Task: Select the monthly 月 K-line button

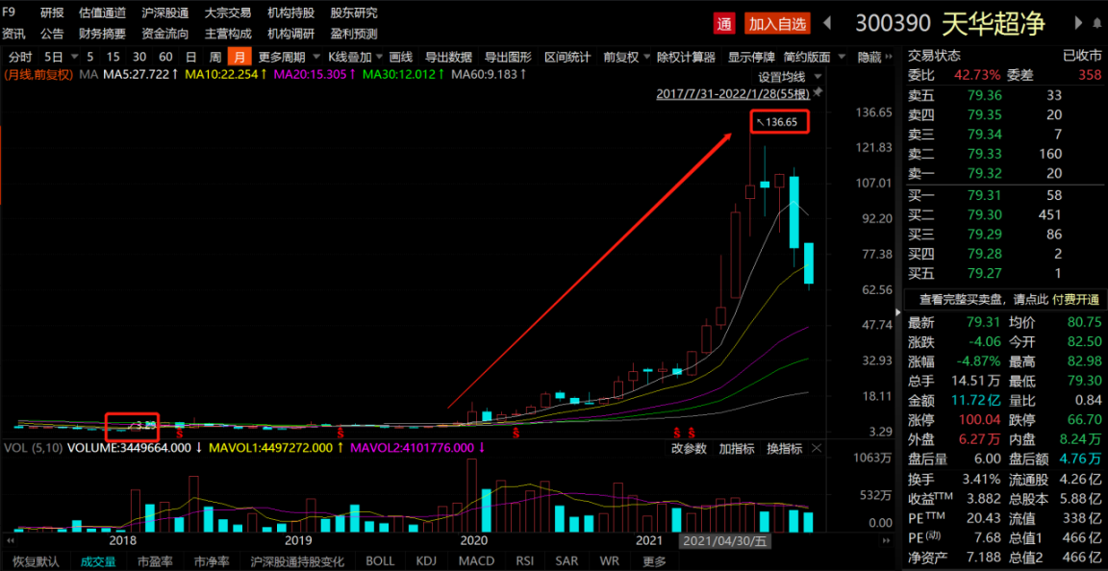Action: pyautogui.click(x=239, y=58)
